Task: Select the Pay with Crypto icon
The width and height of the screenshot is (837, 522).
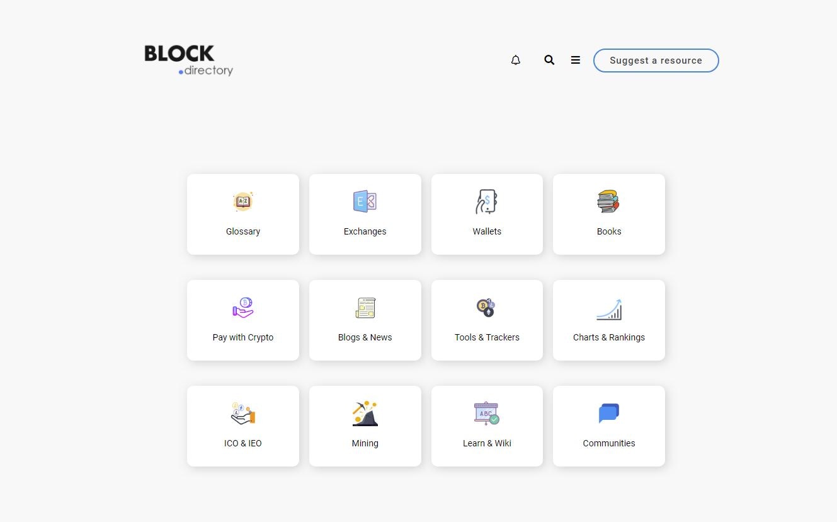Action: tap(243, 307)
